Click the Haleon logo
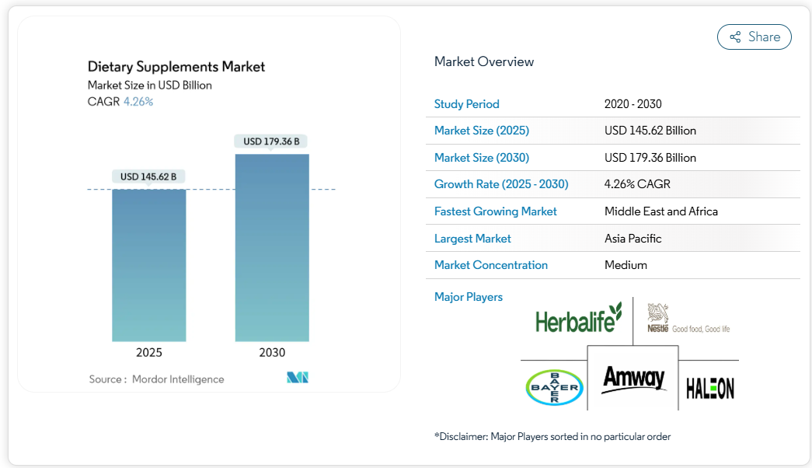 point(709,388)
